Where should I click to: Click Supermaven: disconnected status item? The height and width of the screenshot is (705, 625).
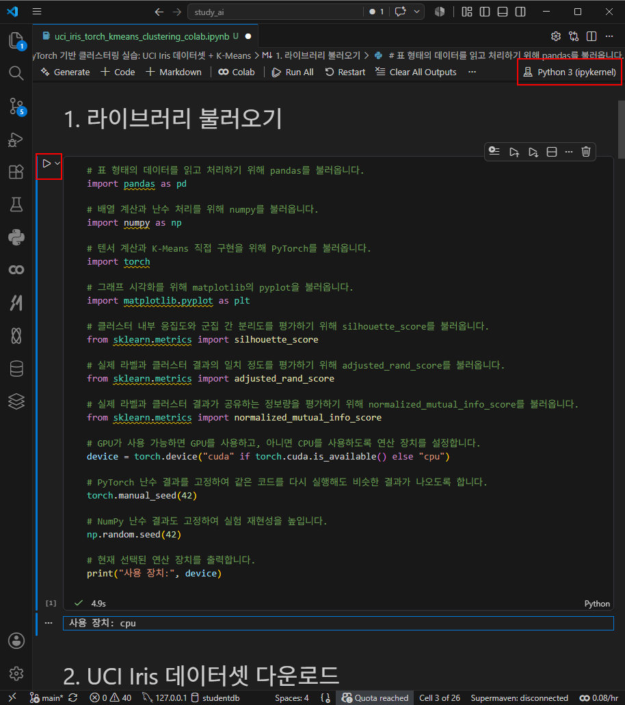pyautogui.click(x=519, y=697)
